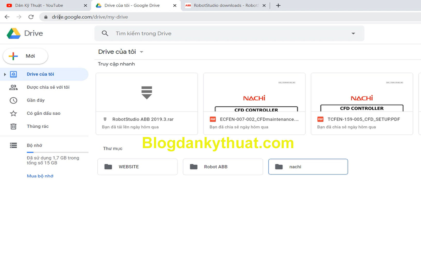The height and width of the screenshot is (254, 421).
Task: Click the recent clock icon
Action: pos(13,100)
